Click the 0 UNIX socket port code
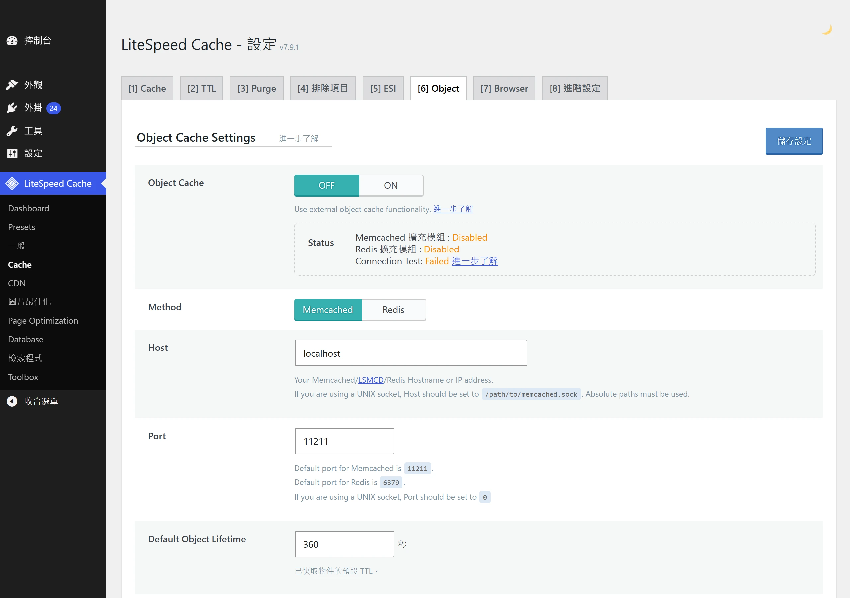Screen dimensions: 850x598 click(x=485, y=497)
